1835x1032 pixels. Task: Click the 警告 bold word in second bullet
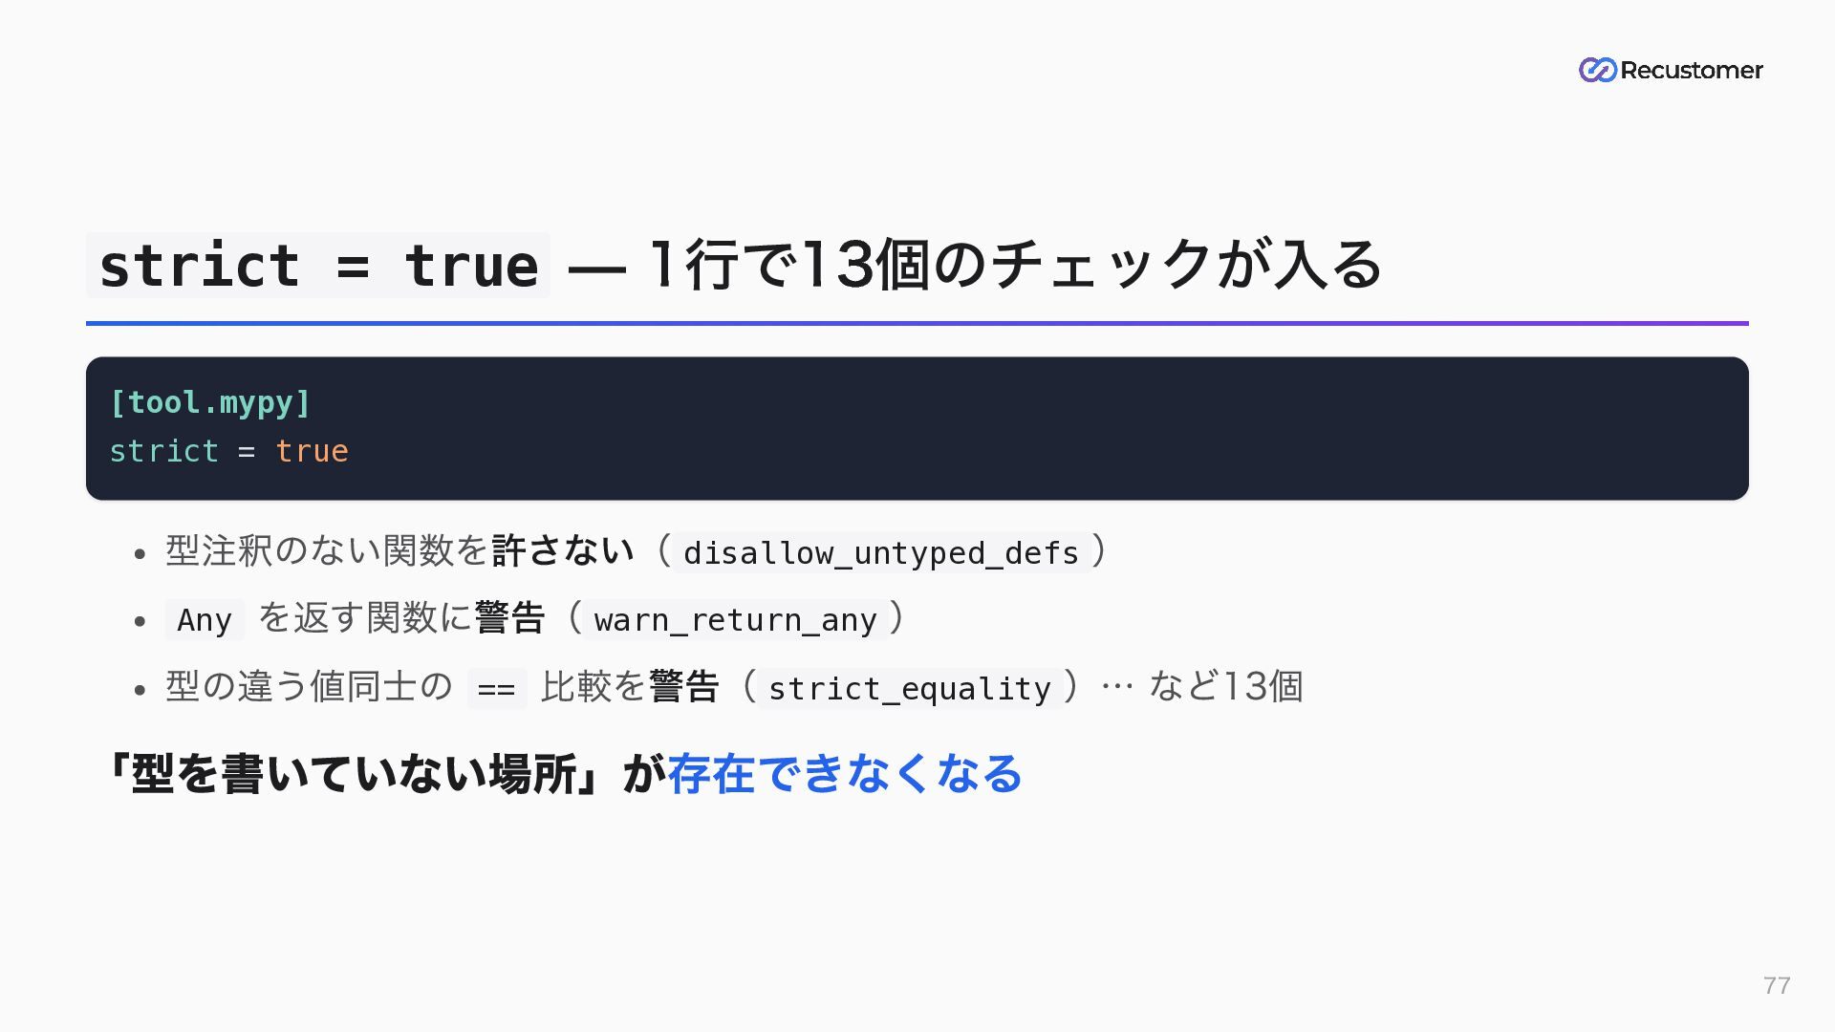point(509,618)
